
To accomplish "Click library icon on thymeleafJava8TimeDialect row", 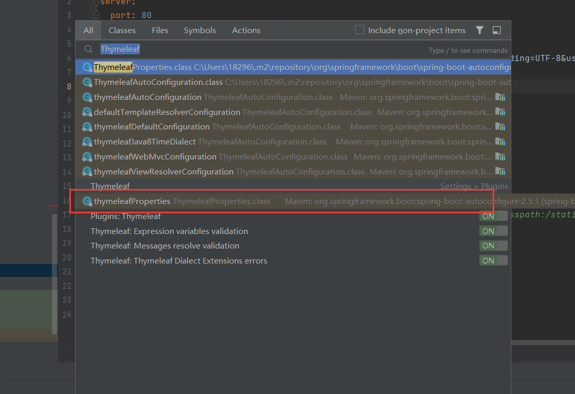I will (x=500, y=141).
